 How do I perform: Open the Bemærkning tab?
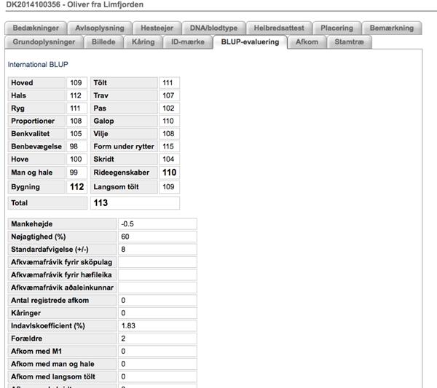(391, 28)
